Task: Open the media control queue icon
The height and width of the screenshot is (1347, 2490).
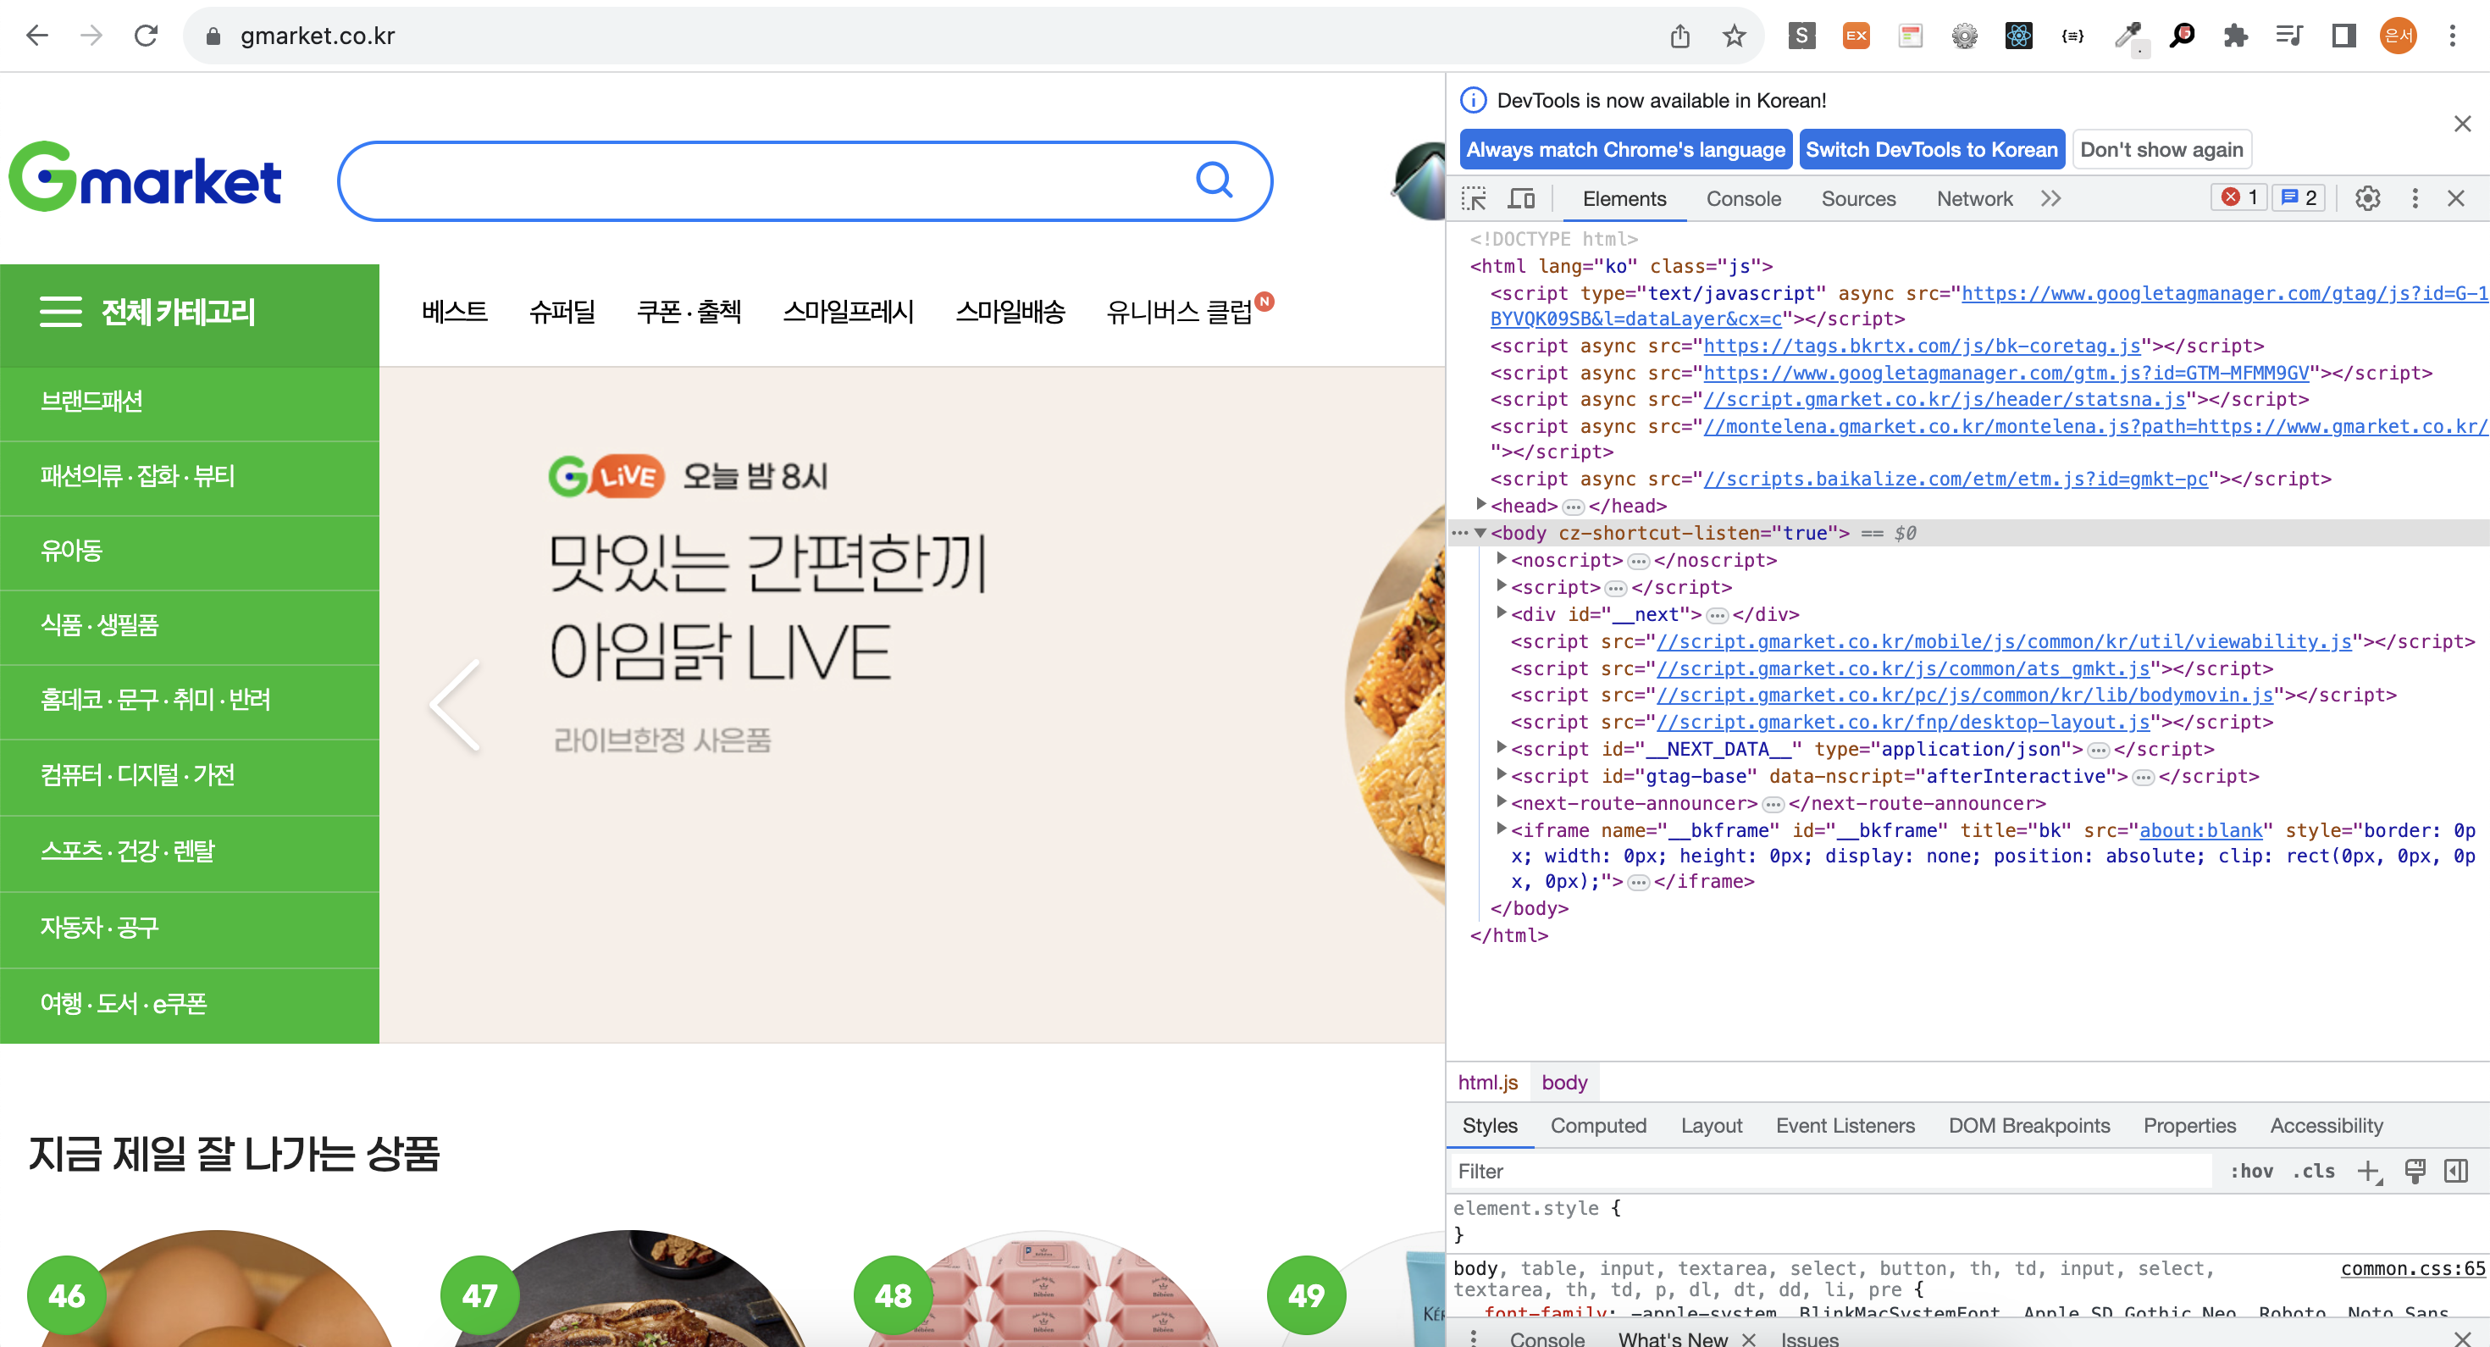Action: coord(2290,36)
